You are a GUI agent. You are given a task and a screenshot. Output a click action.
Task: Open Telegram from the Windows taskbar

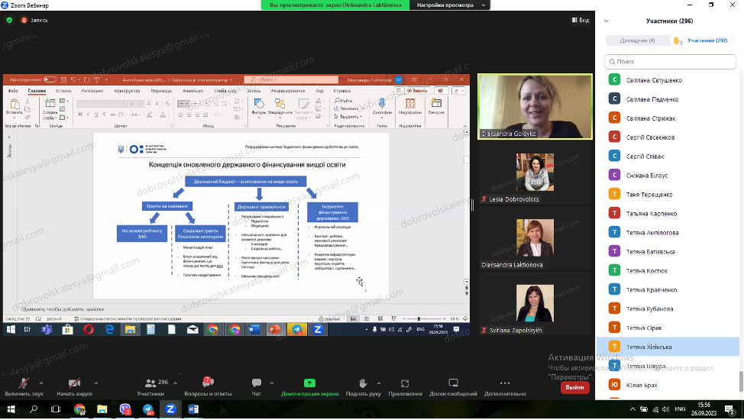148,409
